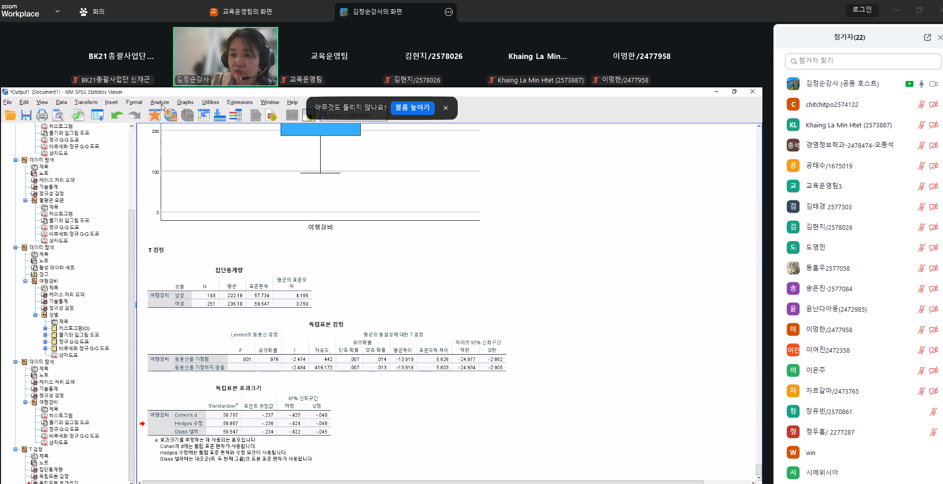Click the Open folder icon in SPSS toolbar

tap(10, 115)
